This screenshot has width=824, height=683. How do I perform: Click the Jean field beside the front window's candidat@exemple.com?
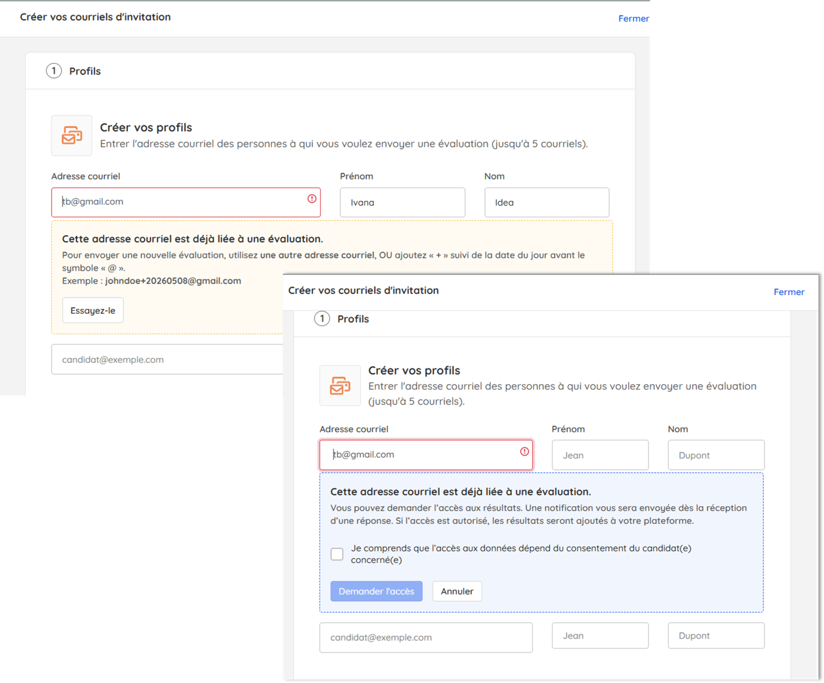click(x=600, y=636)
